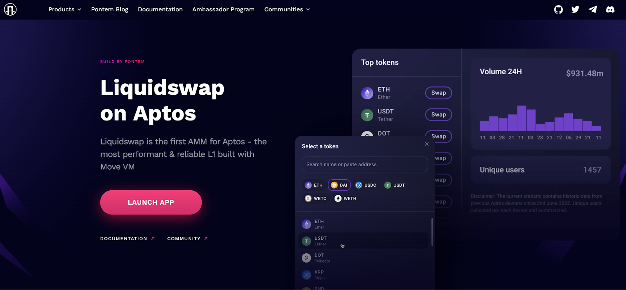Open Pontem Blog from navigation
The image size is (626, 290).
[x=110, y=9]
